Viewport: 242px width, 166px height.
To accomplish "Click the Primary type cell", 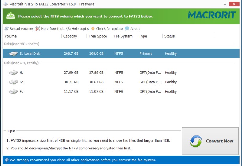I will (x=146, y=53).
